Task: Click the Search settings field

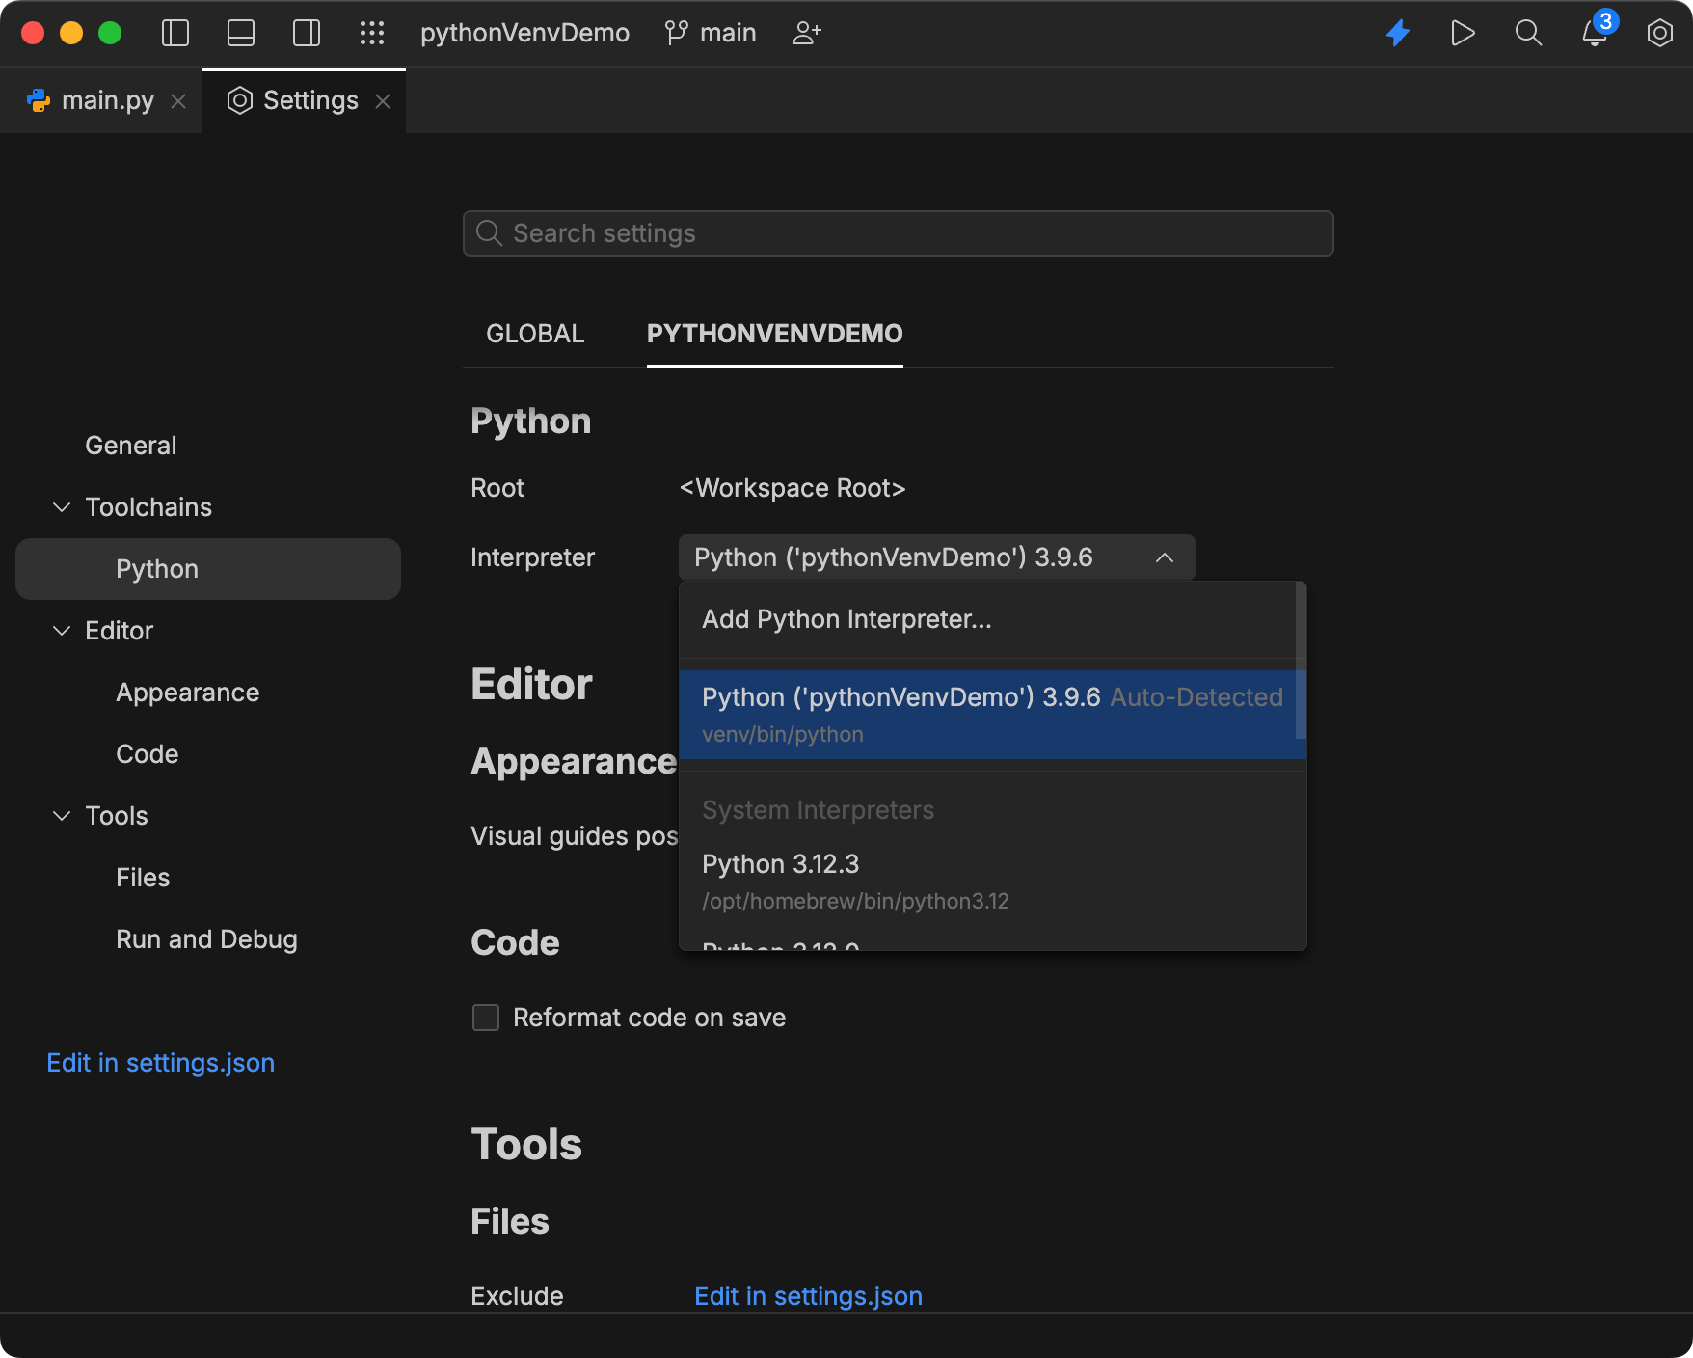Action: click(898, 233)
